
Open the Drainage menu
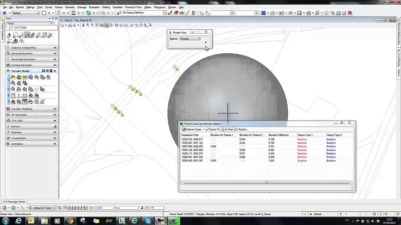pos(82,7)
